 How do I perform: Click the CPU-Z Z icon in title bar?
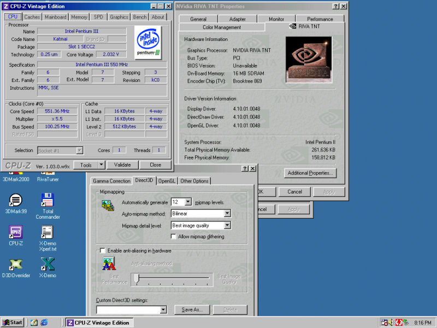coord(5,6)
